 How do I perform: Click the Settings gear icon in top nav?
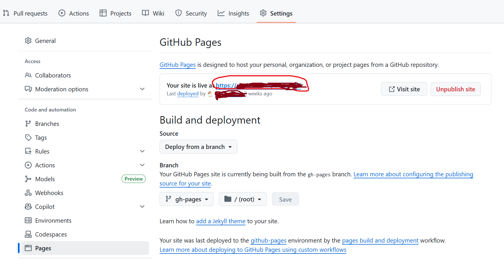[x=263, y=13]
